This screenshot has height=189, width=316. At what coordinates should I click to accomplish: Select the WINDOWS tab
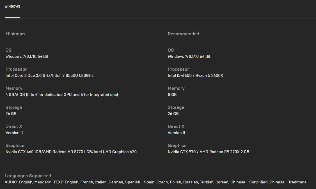pyautogui.click(x=12, y=6)
